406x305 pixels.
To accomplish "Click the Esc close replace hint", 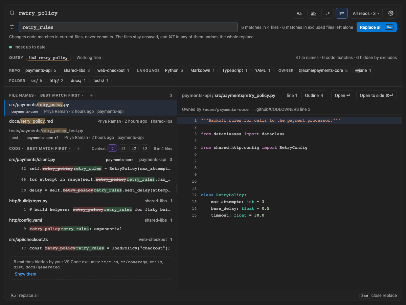I will [x=378, y=296].
